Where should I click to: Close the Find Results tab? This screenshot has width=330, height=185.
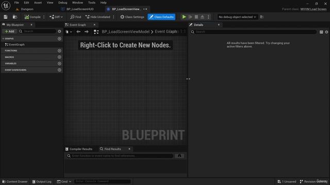click(129, 149)
